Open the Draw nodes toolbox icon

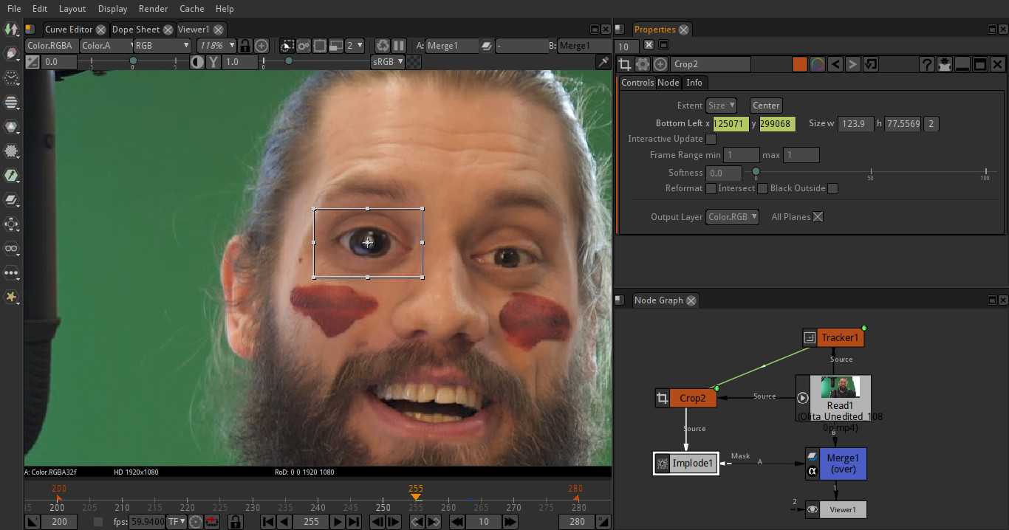[x=11, y=54]
